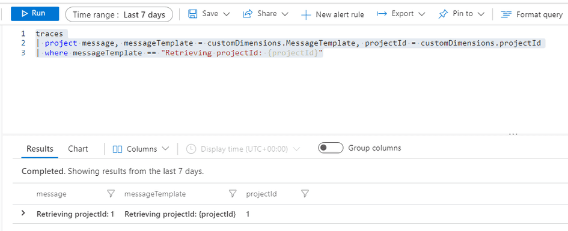Screen dimensions: 568x231
Task: Click the Share arrow icon
Action: 248,14
